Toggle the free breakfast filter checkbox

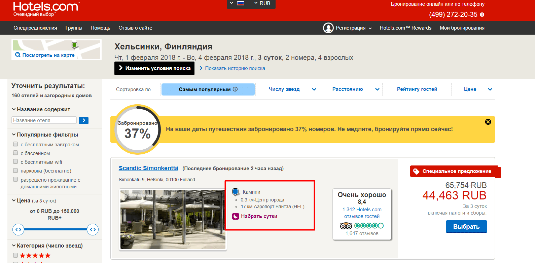tap(15, 144)
